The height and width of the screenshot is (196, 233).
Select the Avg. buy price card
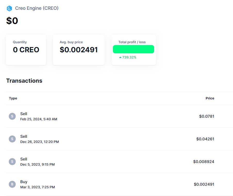point(79,50)
